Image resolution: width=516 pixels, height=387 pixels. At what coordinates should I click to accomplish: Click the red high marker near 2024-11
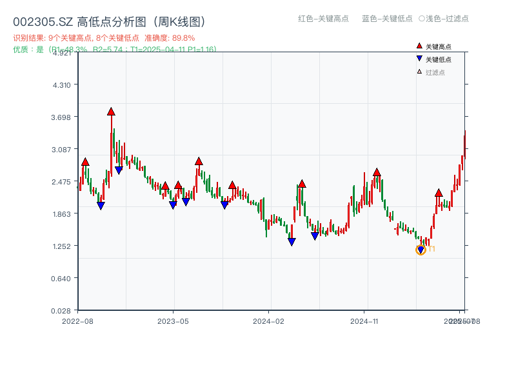[x=377, y=172]
